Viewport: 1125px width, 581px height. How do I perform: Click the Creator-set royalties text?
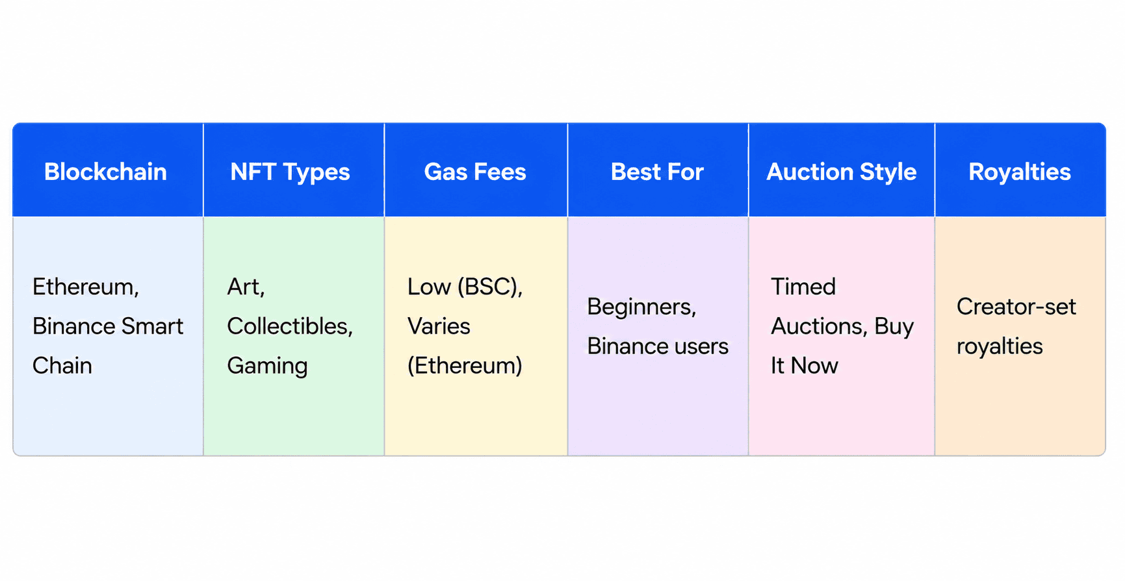point(1016,326)
